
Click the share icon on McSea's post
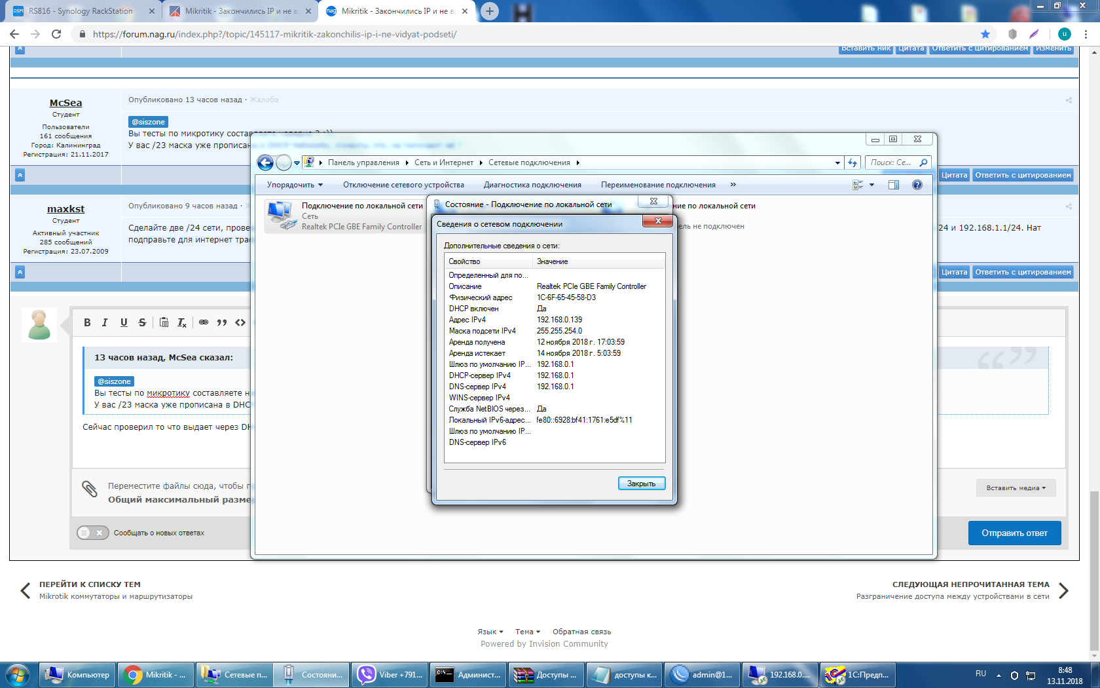[1069, 100]
